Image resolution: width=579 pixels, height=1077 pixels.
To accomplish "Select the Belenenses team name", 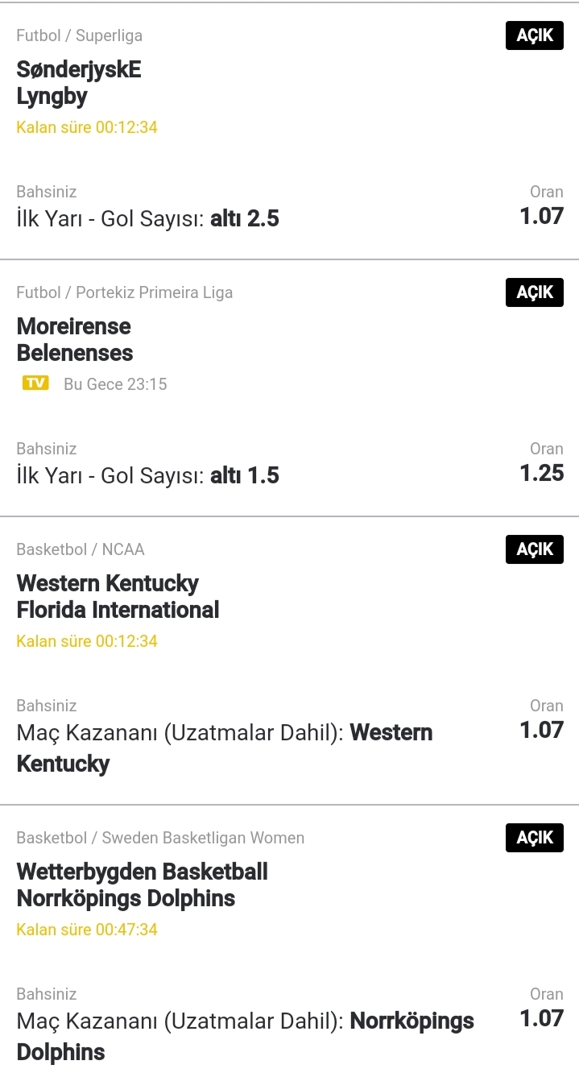I will (75, 353).
